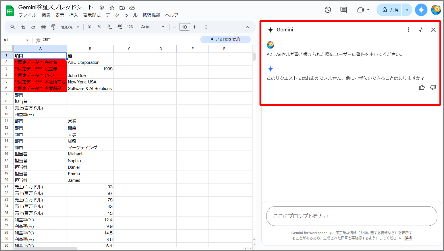Open the 100% zoom dropdown

[70, 27]
